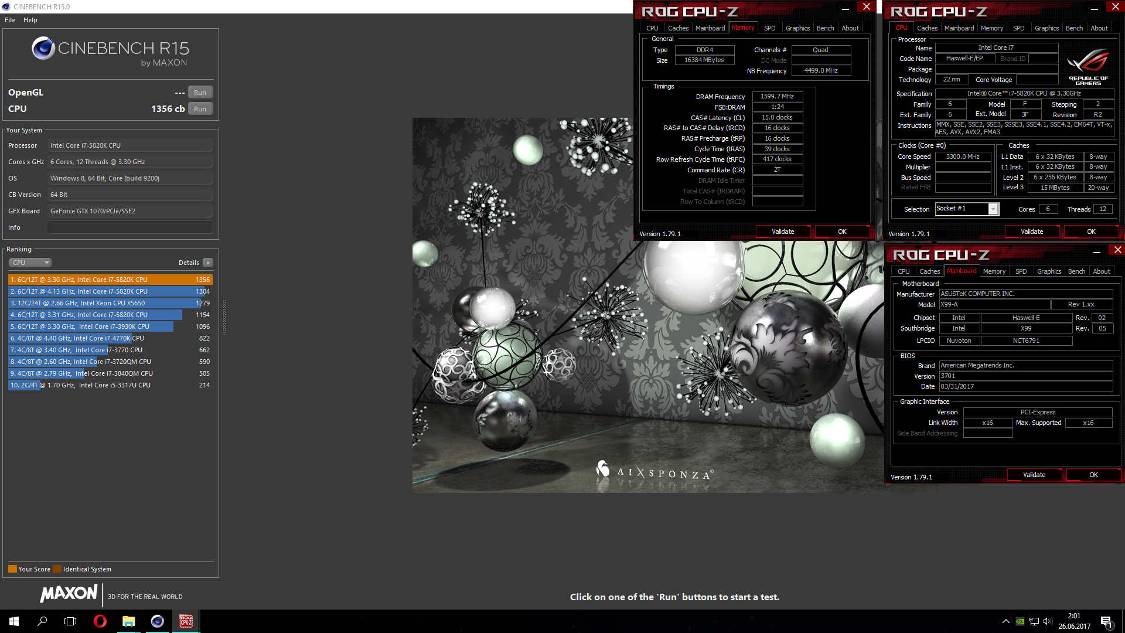Grab the ranking panel side splitter handle
This screenshot has width=1125, height=633.
coord(224,317)
